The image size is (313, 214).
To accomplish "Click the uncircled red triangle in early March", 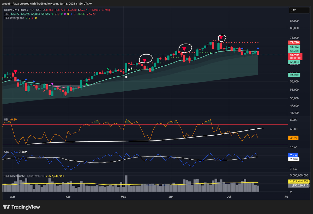I will [15, 72].
